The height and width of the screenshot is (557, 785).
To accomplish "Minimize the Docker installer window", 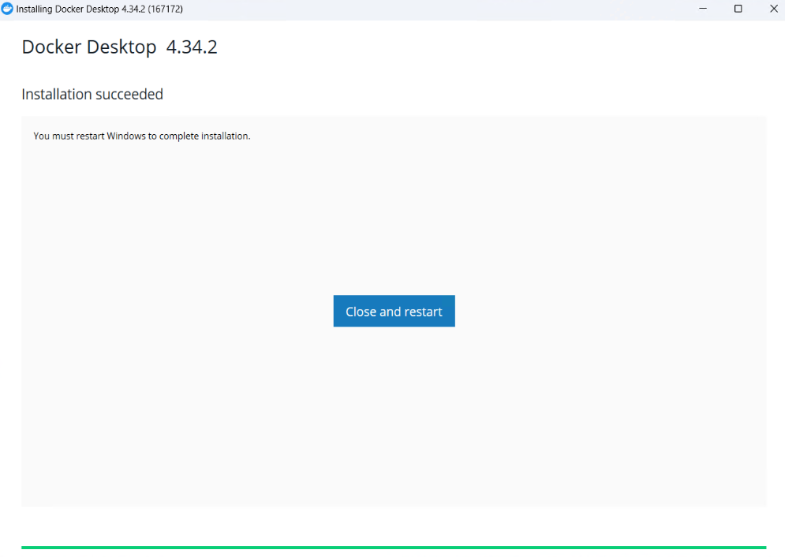I will click(703, 9).
